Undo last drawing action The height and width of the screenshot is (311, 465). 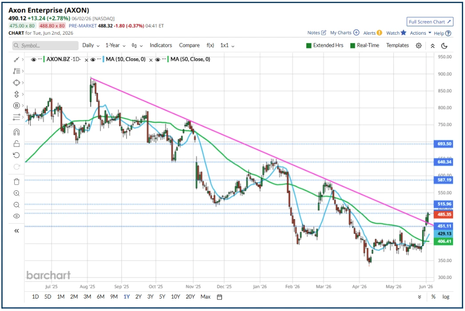(16, 155)
